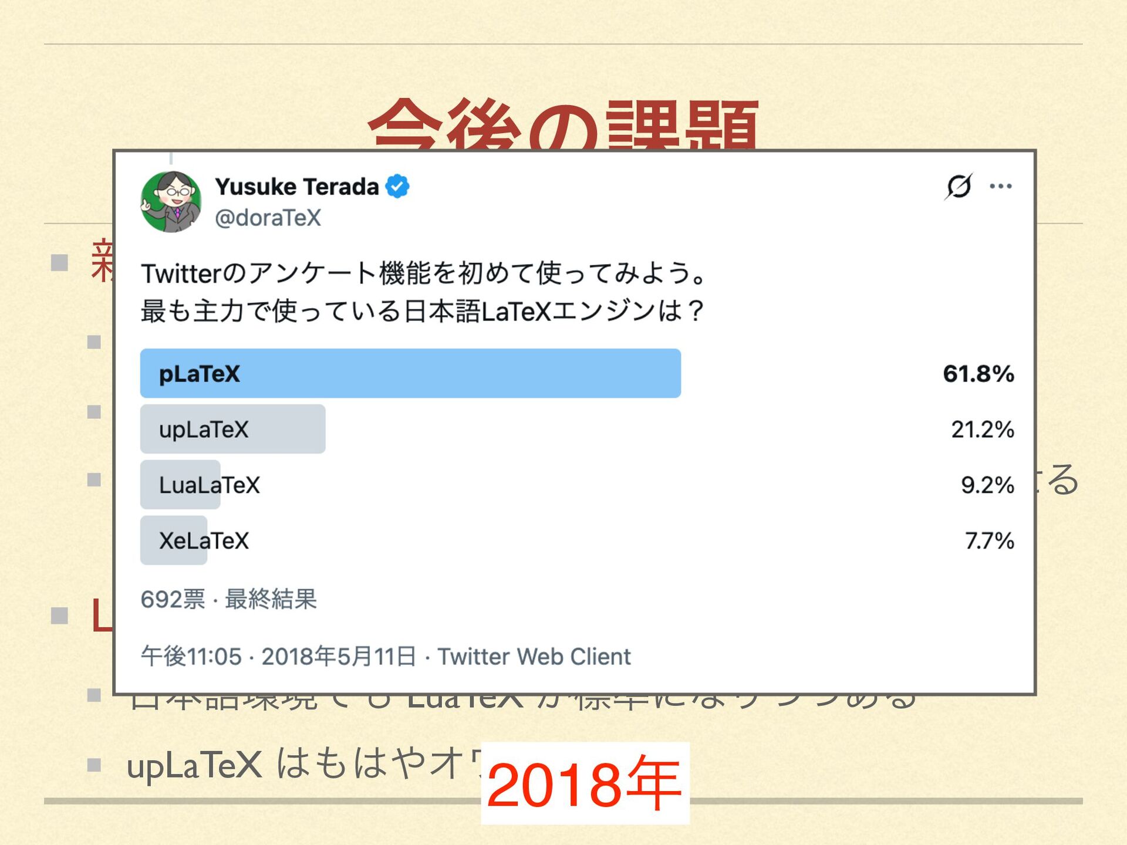
Task: Open the Twitter Web Client source link
Action: click(534, 657)
